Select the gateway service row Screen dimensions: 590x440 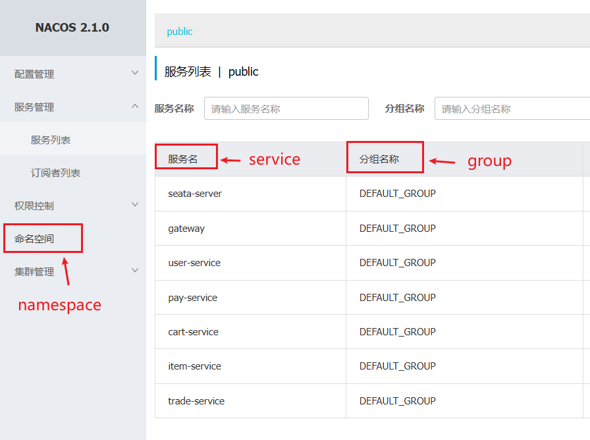(x=186, y=229)
